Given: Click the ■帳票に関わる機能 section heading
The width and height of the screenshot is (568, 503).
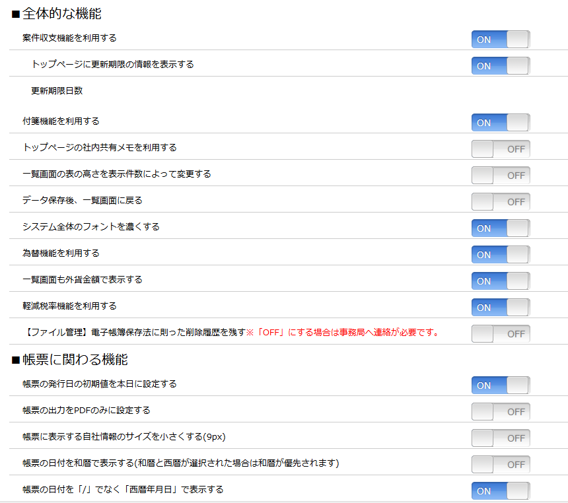Looking at the screenshot, I should click(69, 360).
